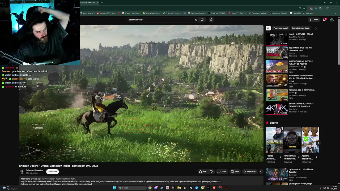The height and width of the screenshot is (191, 340).
Task: Open the YouTube account avatar menu
Action: (x=332, y=20)
